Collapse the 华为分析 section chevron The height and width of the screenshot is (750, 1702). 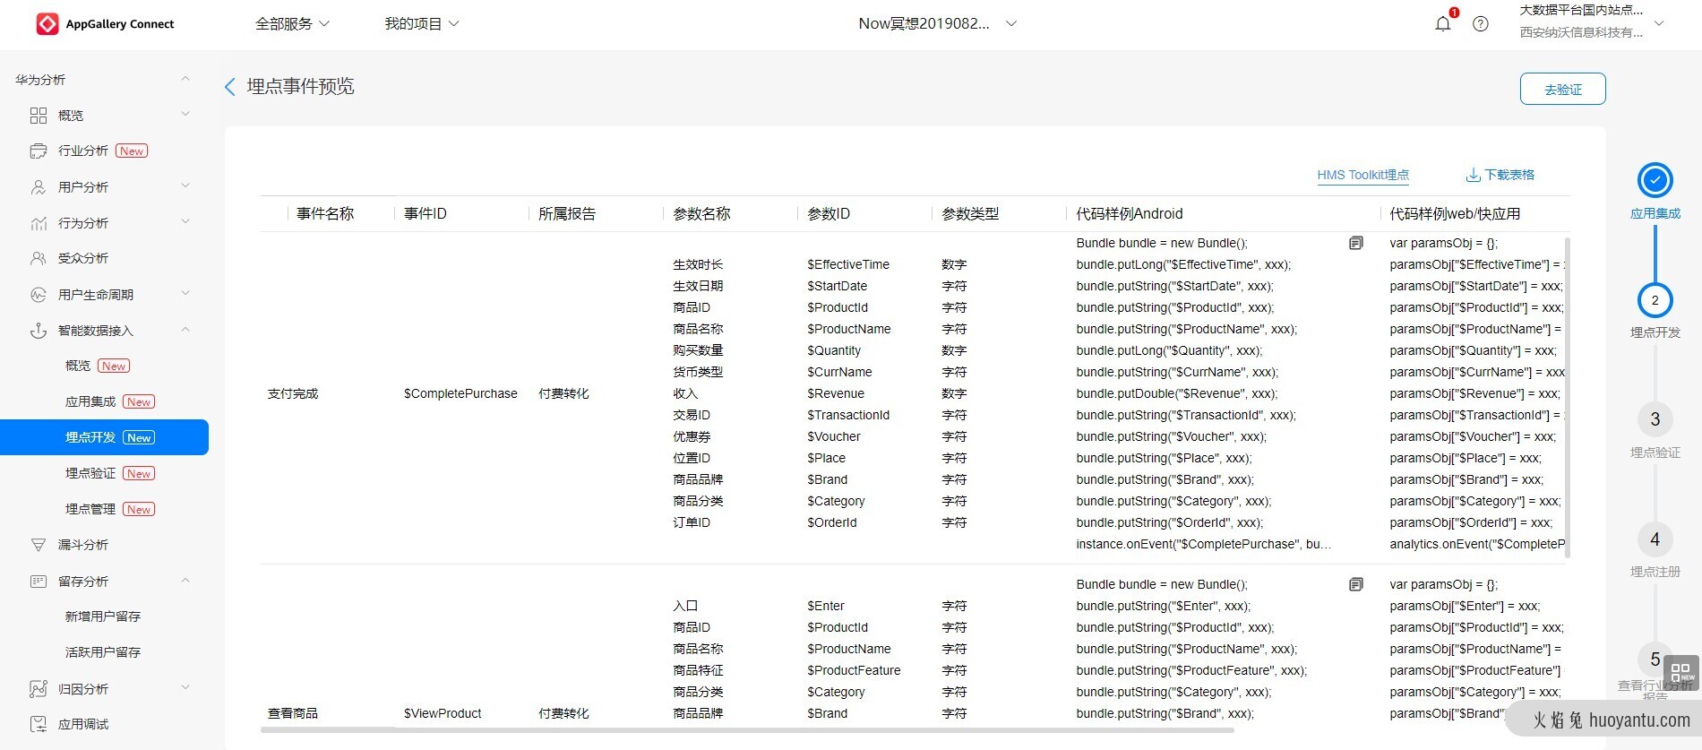pos(185,79)
